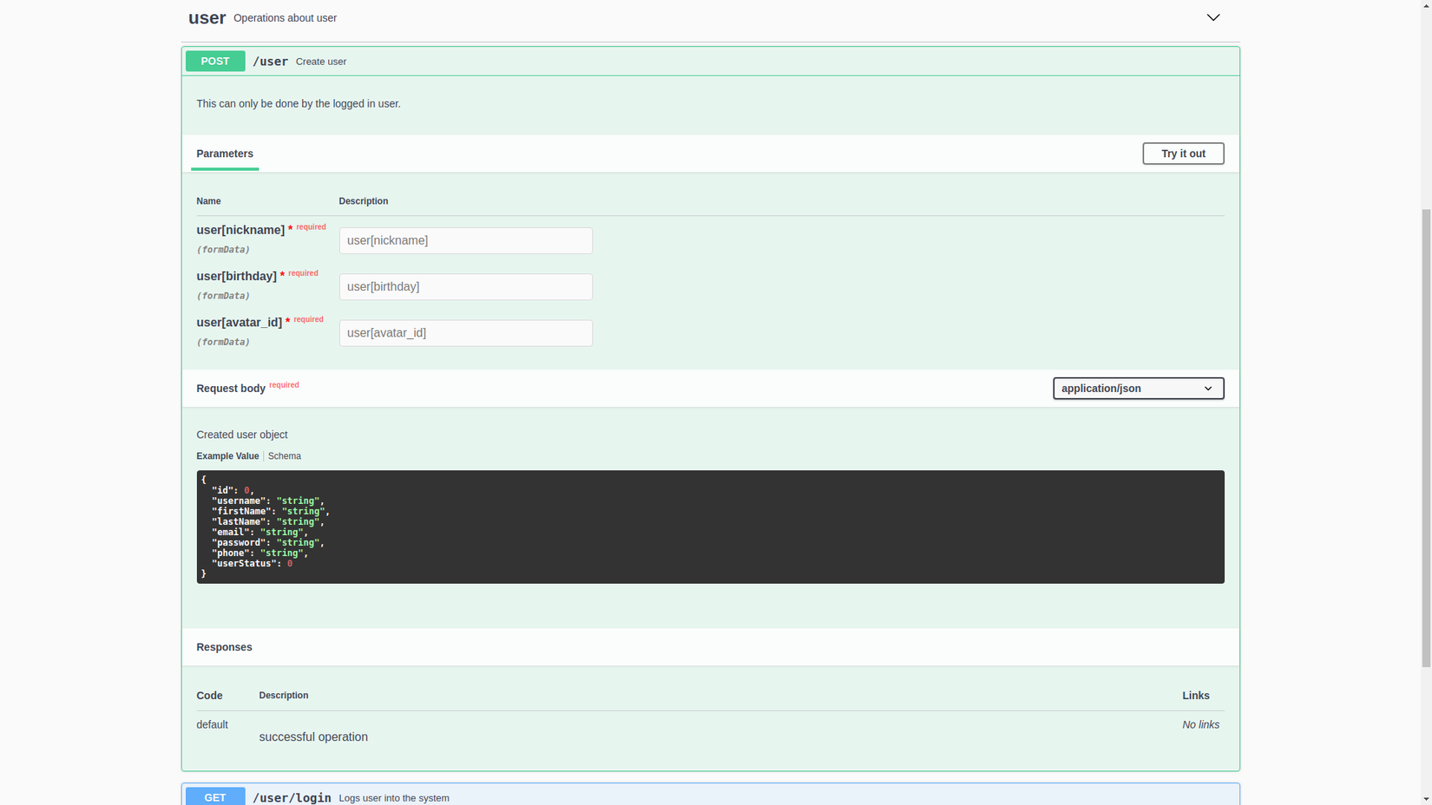Screen dimensions: 1432x805
Task: Click the 'Operations about user' description
Action: (x=285, y=17)
